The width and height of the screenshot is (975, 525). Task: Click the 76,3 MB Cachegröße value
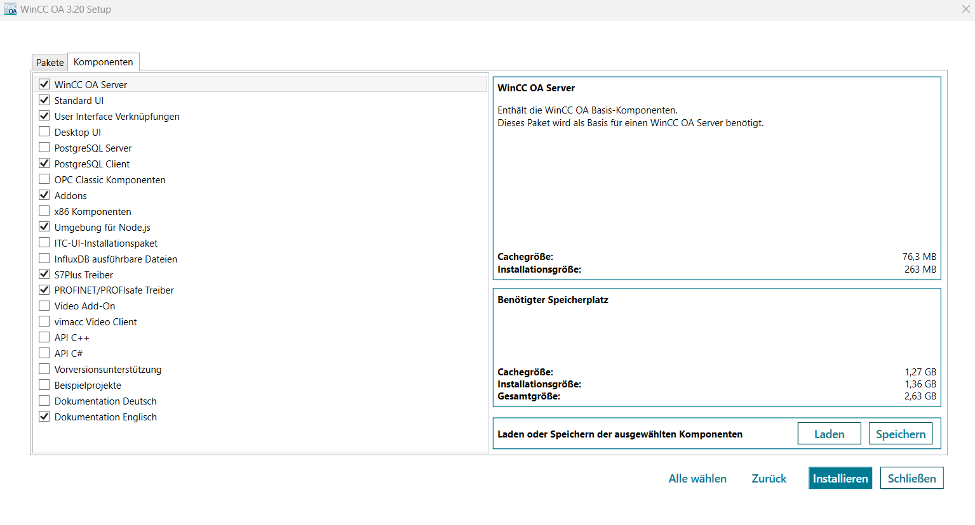click(919, 256)
